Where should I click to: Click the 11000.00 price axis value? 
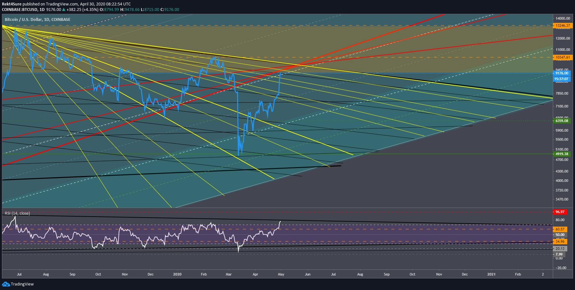[x=563, y=50]
